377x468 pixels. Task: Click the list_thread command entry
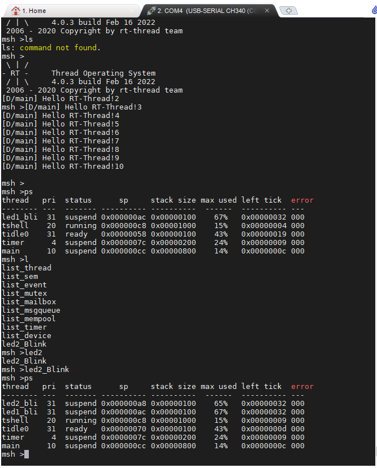tap(27, 268)
